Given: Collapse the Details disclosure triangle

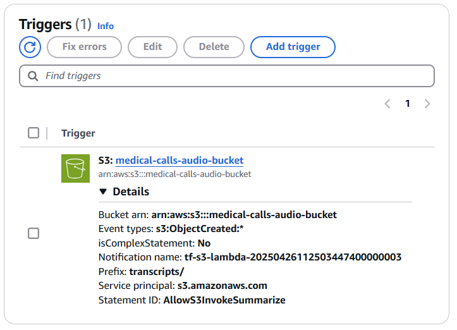Looking at the screenshot, I should click(103, 192).
